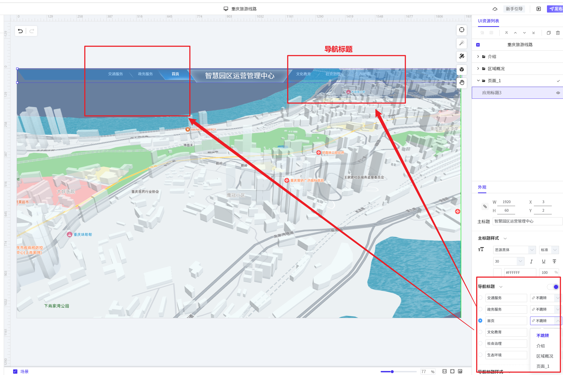Viewport: 563px width, 375px height.
Task: Click the move layer down icon
Action: click(525, 33)
